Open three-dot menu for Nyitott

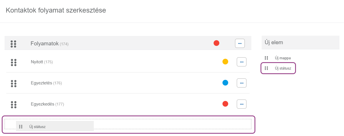coord(241,62)
